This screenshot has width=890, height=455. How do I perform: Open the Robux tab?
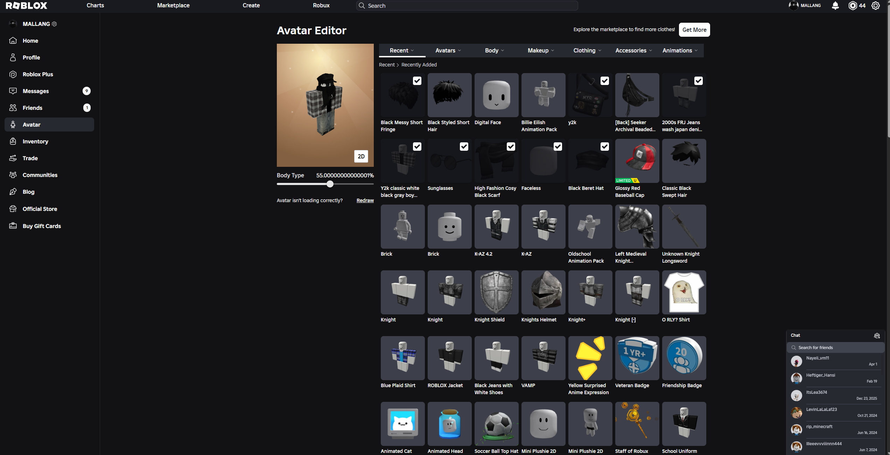[x=321, y=5]
